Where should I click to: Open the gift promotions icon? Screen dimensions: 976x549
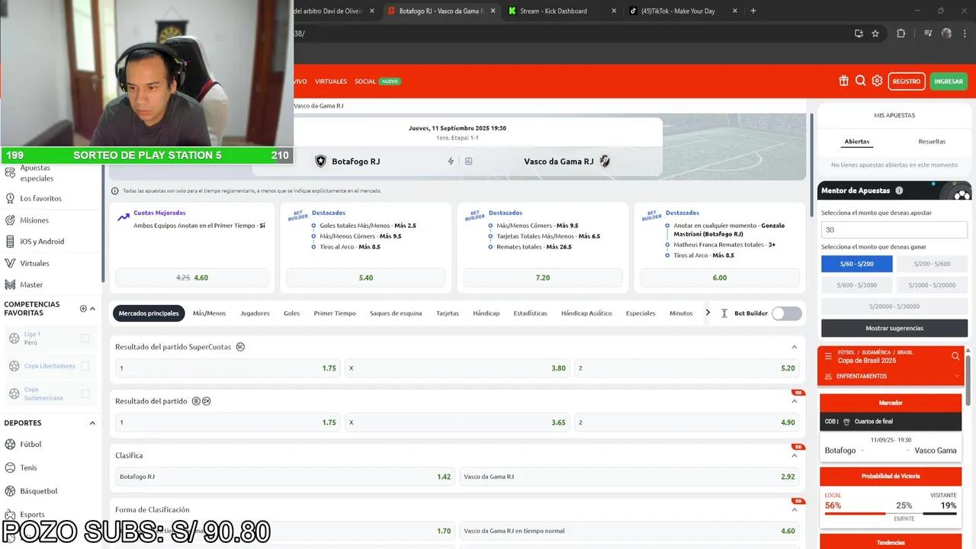pos(843,81)
